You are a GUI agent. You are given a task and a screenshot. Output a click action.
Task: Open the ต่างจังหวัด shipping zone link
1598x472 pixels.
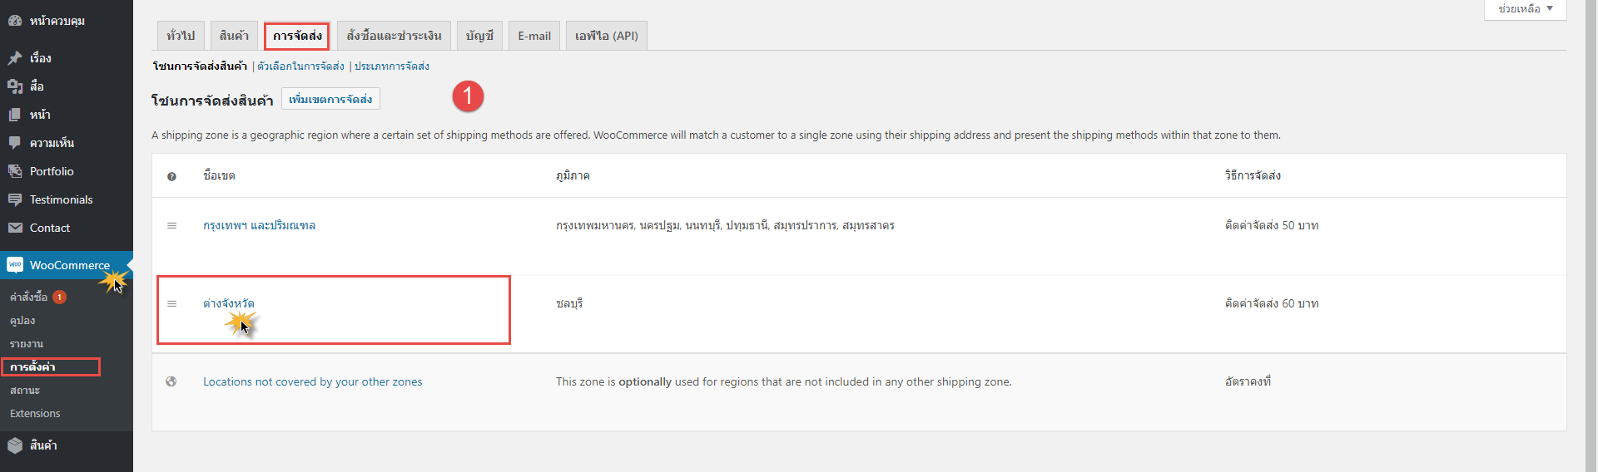click(x=229, y=303)
